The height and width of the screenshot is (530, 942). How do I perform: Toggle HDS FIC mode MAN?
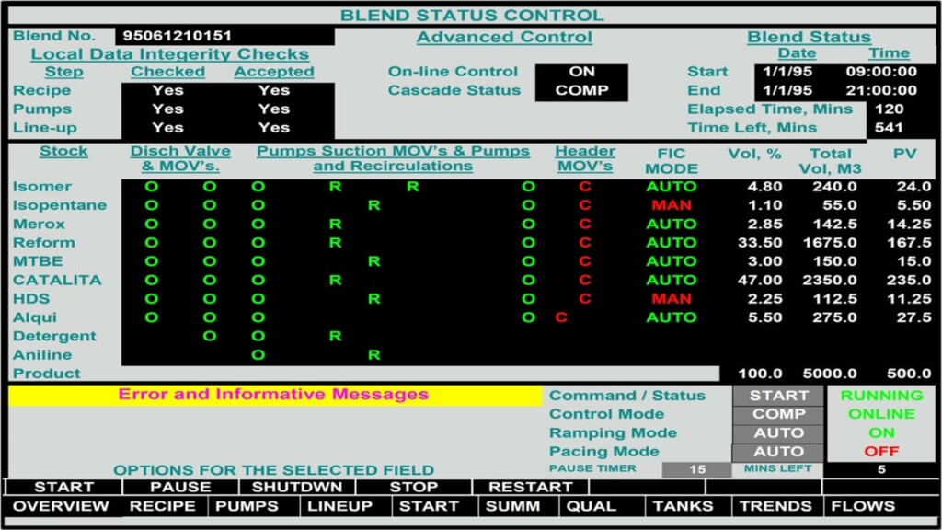point(671,299)
